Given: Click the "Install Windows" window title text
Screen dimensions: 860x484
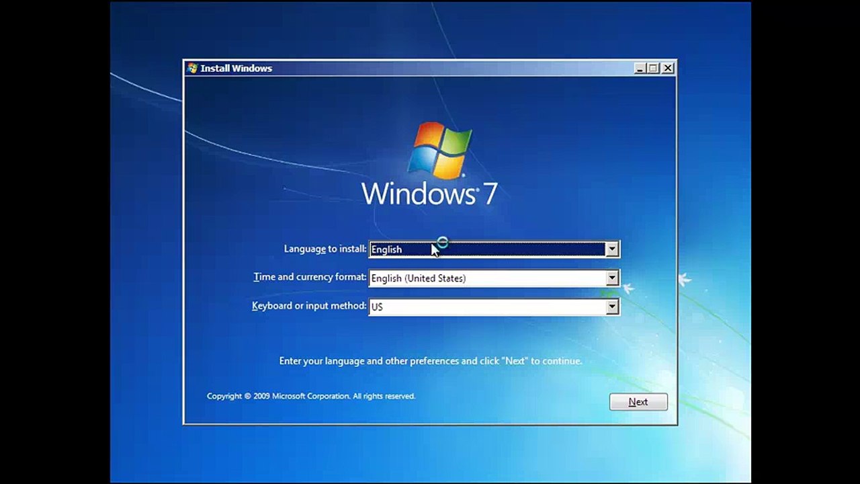Looking at the screenshot, I should point(236,68).
